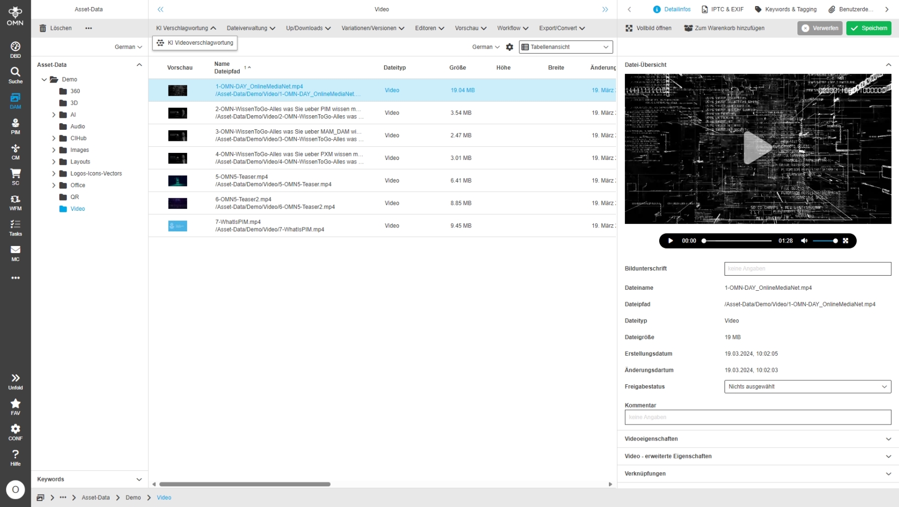Mute the video player volume
The image size is (899, 507).
click(x=804, y=241)
